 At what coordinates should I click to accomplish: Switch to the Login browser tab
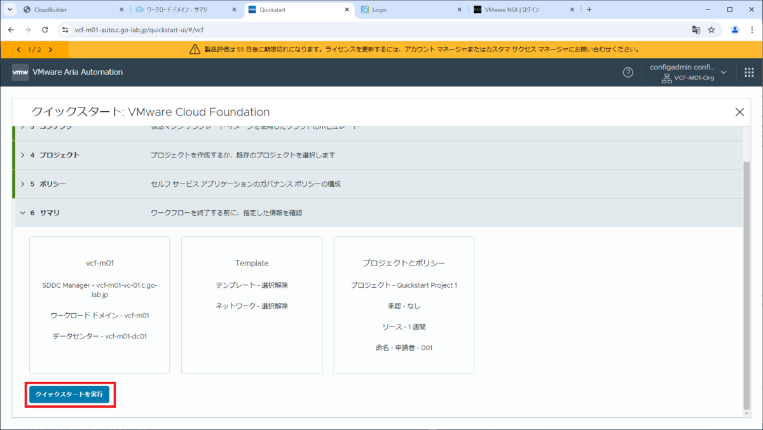tap(412, 10)
